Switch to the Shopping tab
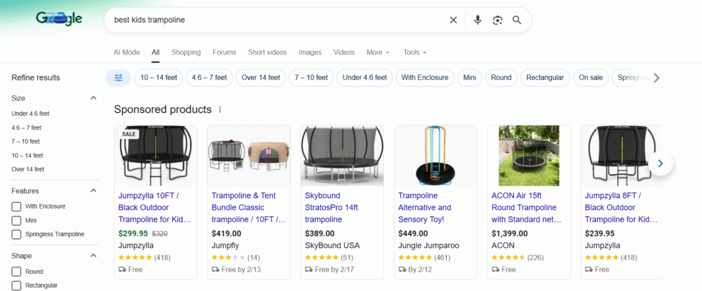 coord(186,52)
